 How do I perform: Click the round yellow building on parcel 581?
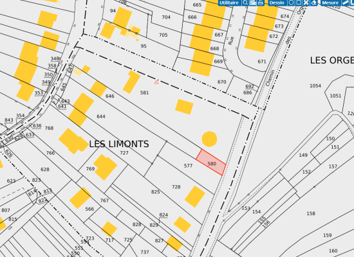[x=209, y=139]
